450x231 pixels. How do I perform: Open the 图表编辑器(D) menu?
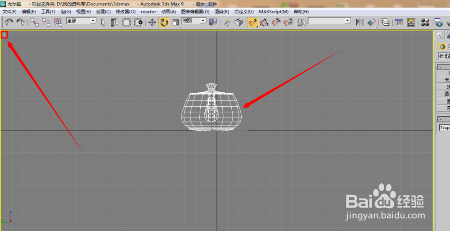pos(195,12)
